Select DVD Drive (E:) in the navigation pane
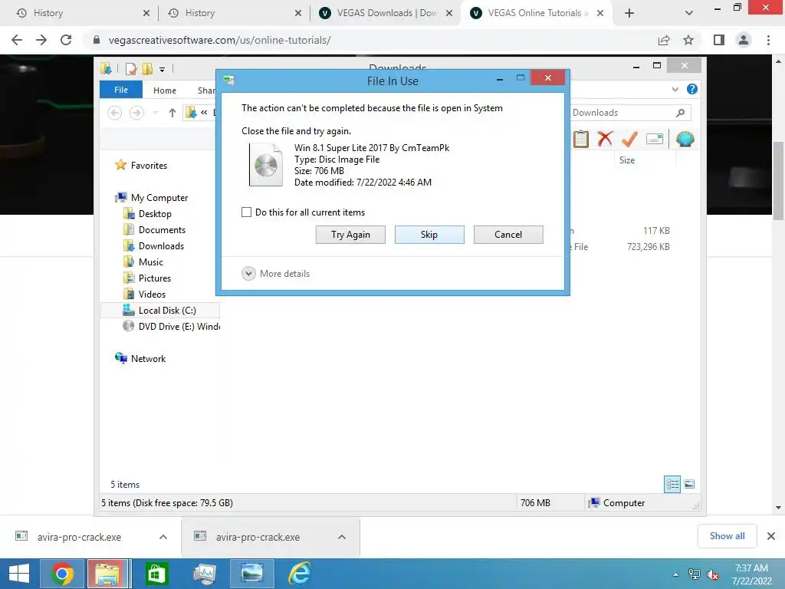The width and height of the screenshot is (785, 589). (179, 327)
